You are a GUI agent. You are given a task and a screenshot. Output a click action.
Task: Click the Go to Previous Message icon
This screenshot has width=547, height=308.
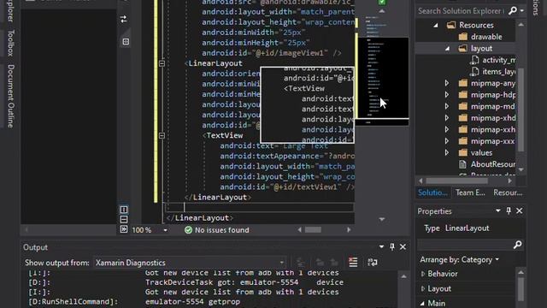320,263
